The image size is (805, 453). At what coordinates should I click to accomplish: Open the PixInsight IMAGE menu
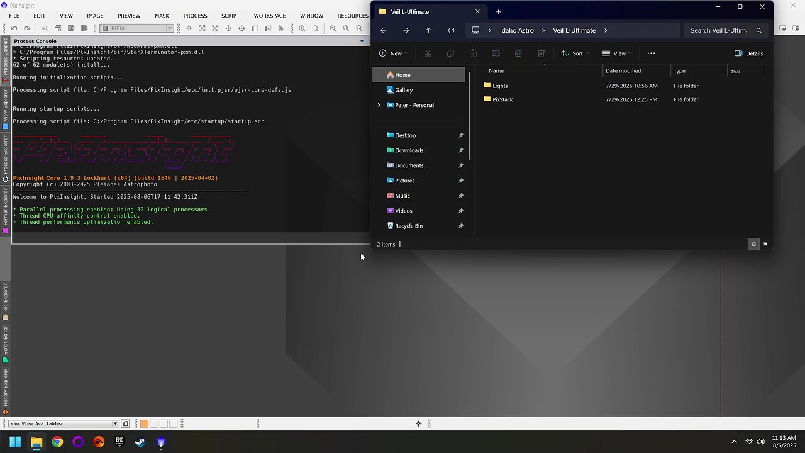point(95,16)
